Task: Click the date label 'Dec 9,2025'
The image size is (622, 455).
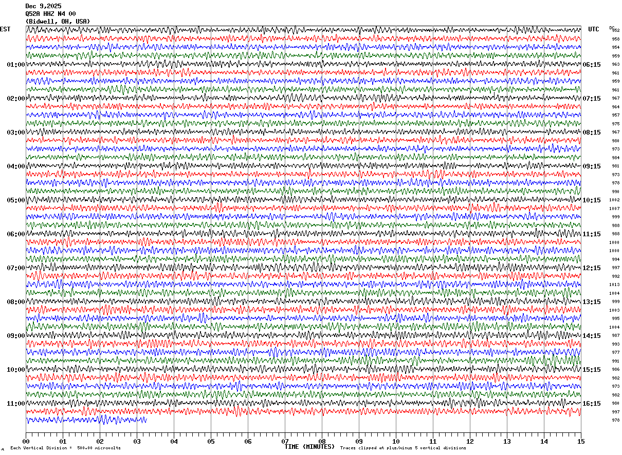Action: [x=43, y=6]
